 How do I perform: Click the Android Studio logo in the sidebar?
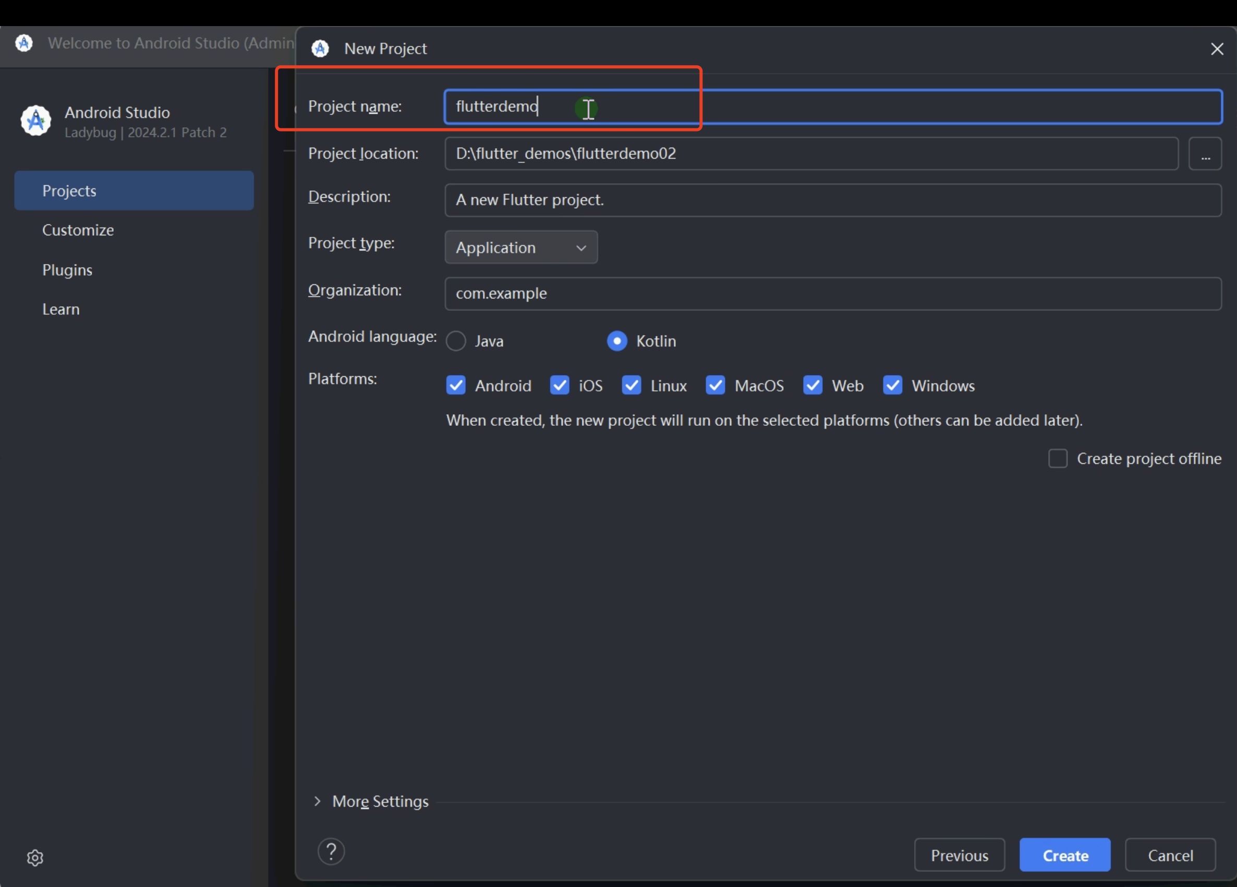[x=36, y=121]
